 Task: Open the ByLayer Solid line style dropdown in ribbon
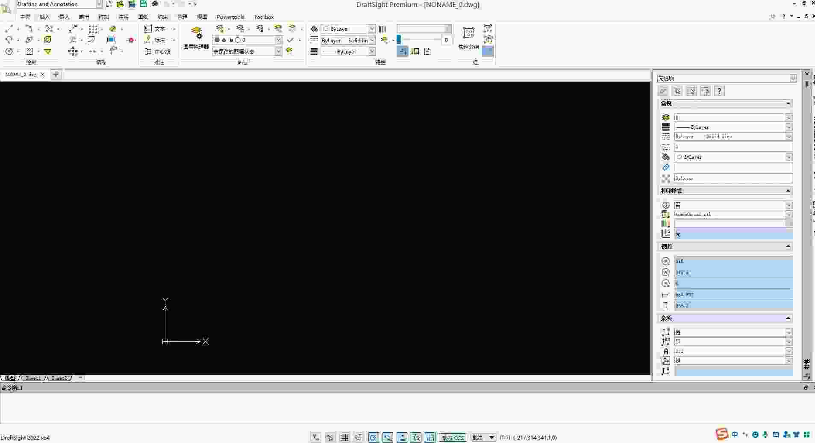tap(372, 40)
